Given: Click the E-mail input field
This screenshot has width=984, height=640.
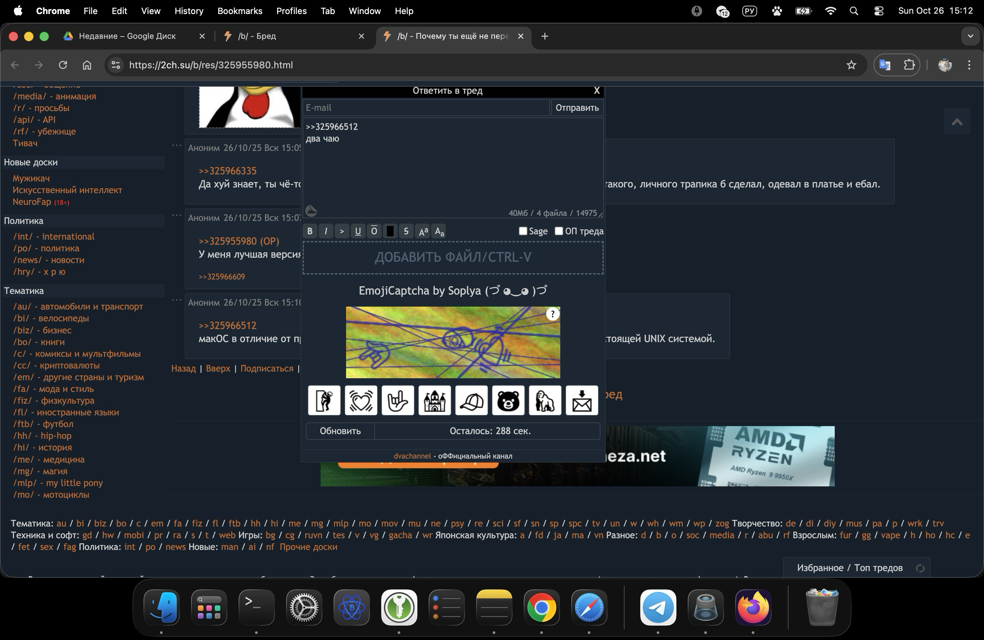Looking at the screenshot, I should [x=426, y=108].
